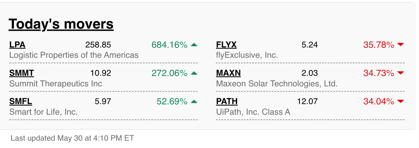Viewport: 419px width, 148px height.
Task: Click the Last updated May 30 timestamp
Action: 72,138
